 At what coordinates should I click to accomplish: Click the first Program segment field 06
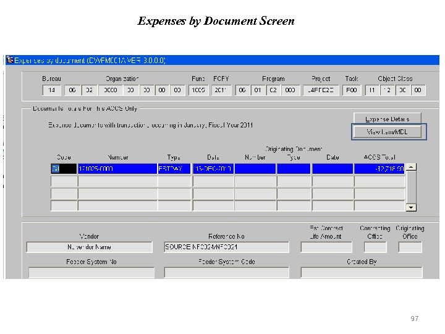[x=242, y=90]
